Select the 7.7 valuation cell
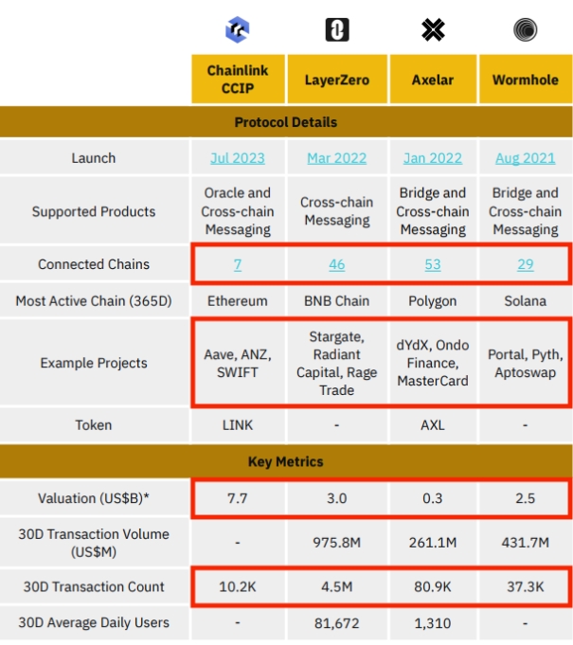The height and width of the screenshot is (645, 573). (x=238, y=498)
